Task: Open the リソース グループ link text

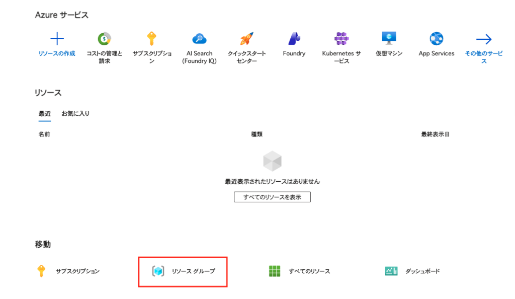Action: coord(194,271)
